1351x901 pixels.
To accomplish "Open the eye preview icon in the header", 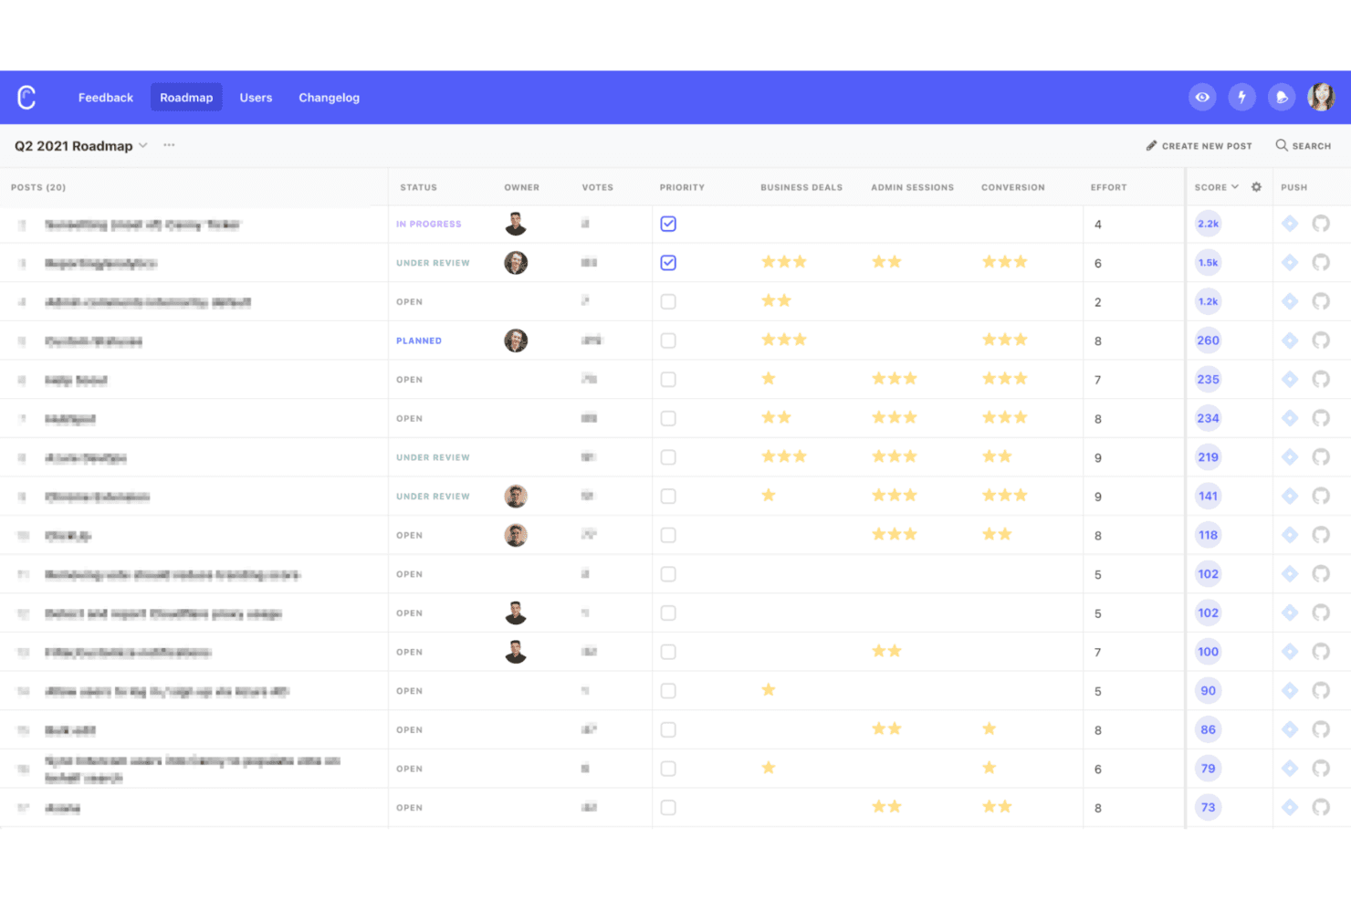I will (1202, 97).
